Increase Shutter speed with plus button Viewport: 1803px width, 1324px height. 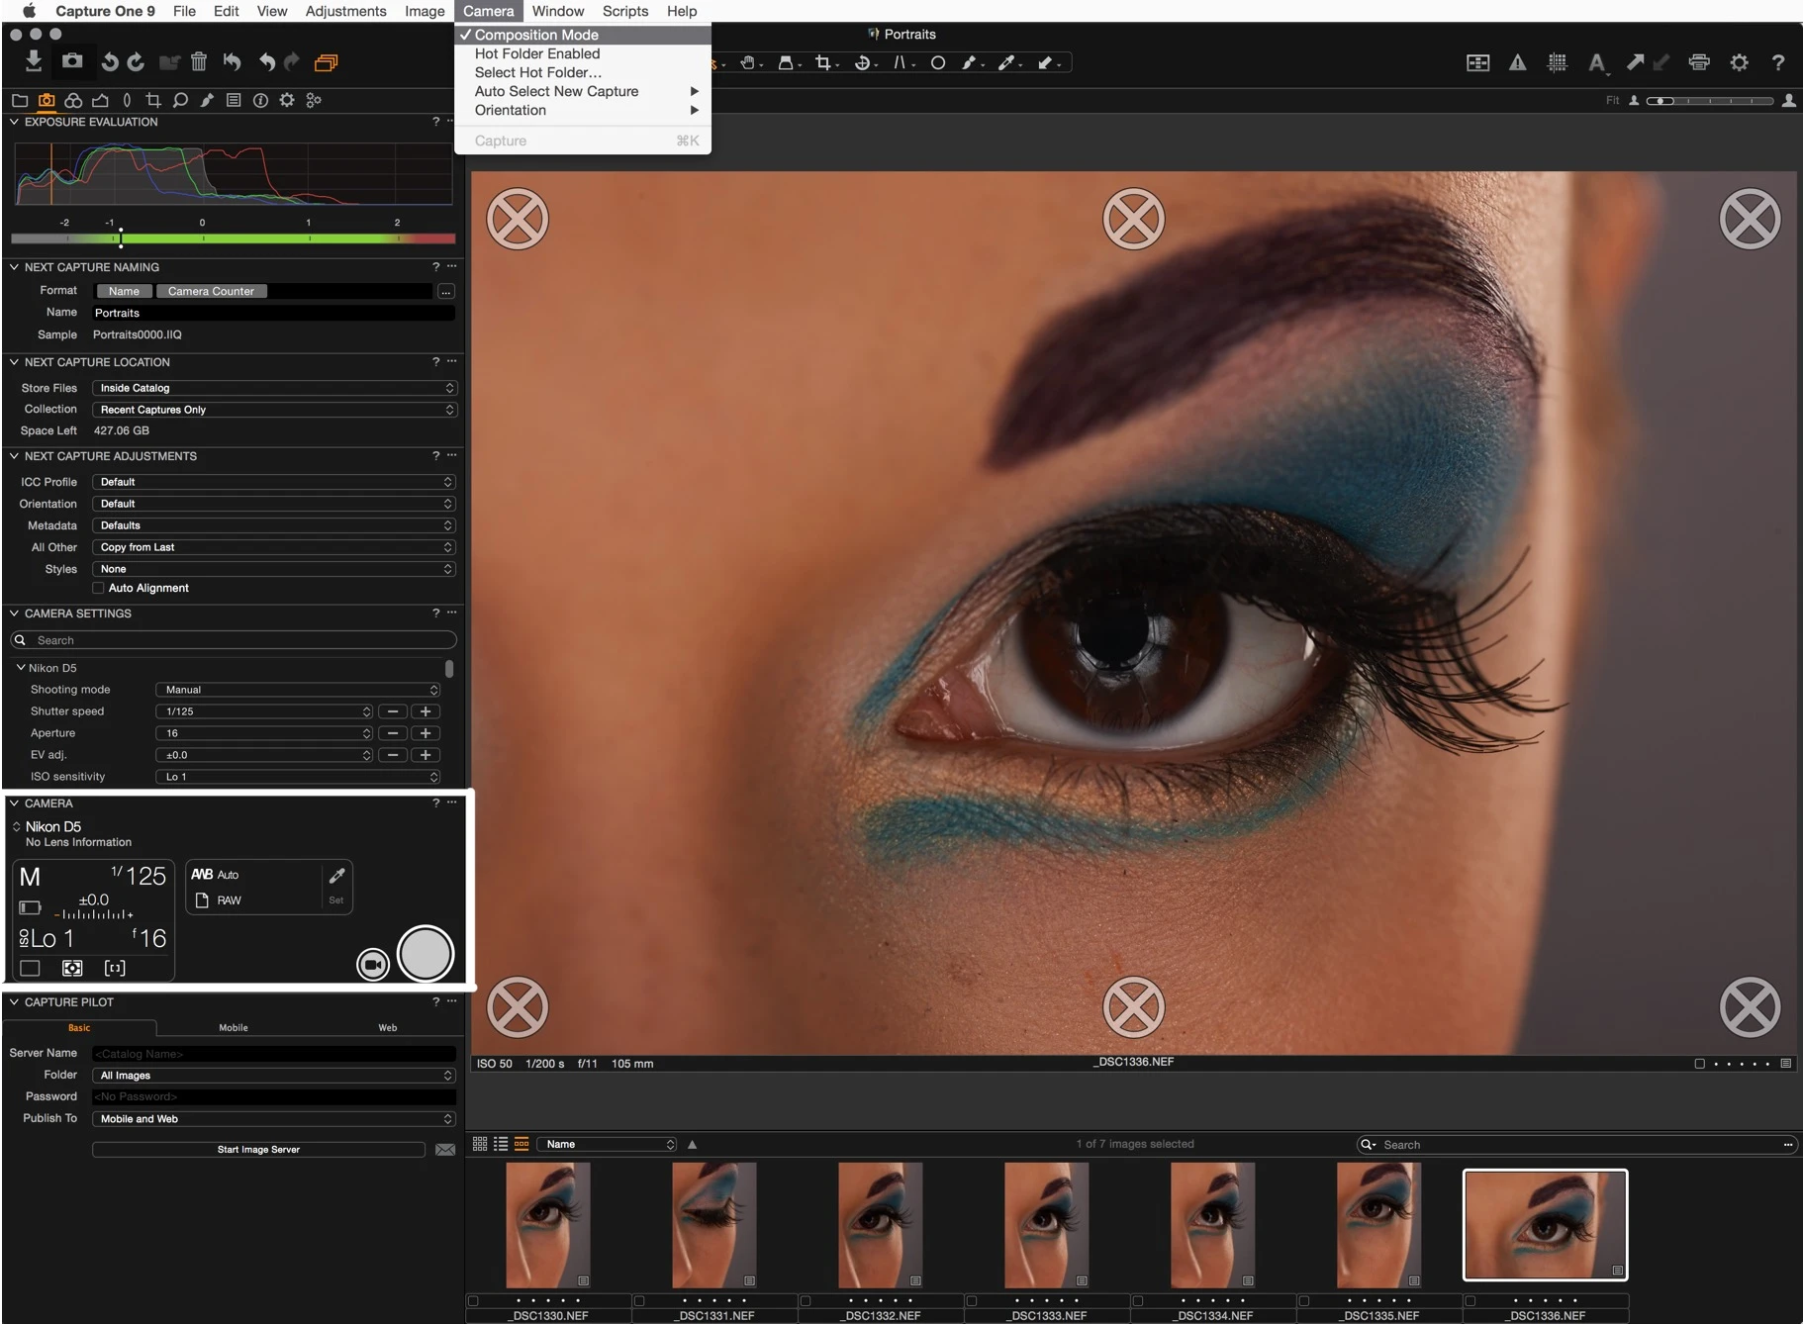point(426,711)
